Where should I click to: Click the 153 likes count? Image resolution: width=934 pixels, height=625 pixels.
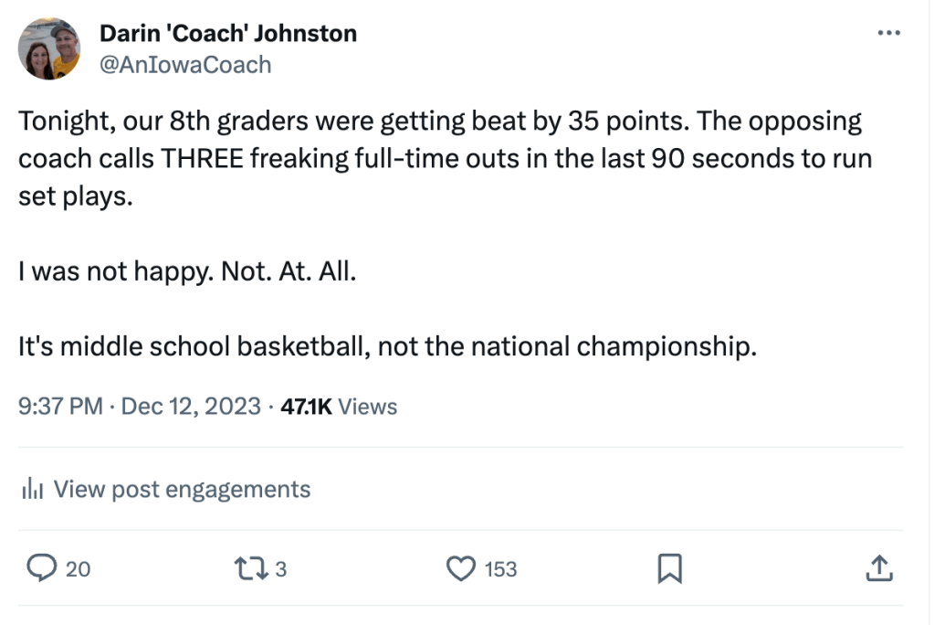coord(500,569)
